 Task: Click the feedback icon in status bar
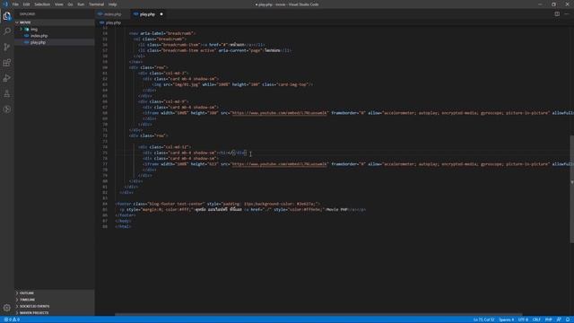[x=559, y=319]
